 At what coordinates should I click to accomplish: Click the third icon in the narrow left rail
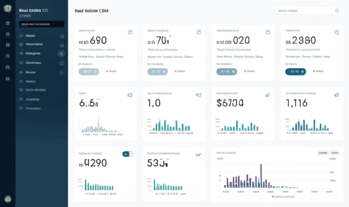pyautogui.click(x=7, y=45)
